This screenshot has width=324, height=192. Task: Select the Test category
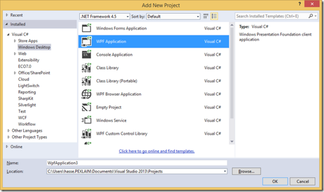(x=22, y=111)
